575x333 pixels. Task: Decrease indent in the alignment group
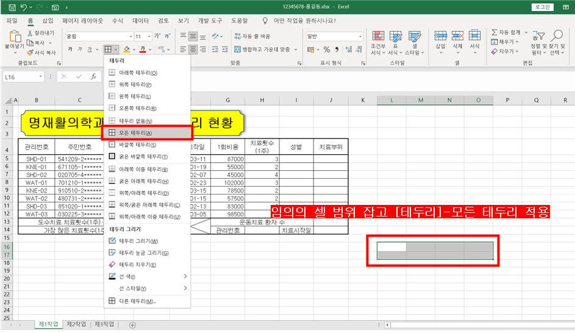pyautogui.click(x=215, y=49)
